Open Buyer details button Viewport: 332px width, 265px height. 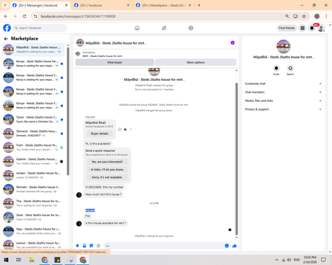[100, 134]
